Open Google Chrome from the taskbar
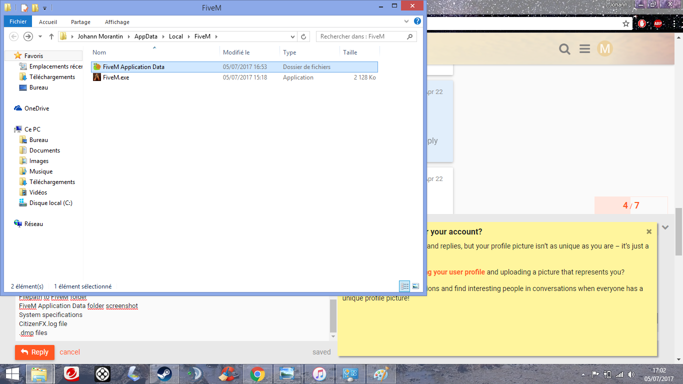Image resolution: width=683 pixels, height=384 pixels. [257, 374]
